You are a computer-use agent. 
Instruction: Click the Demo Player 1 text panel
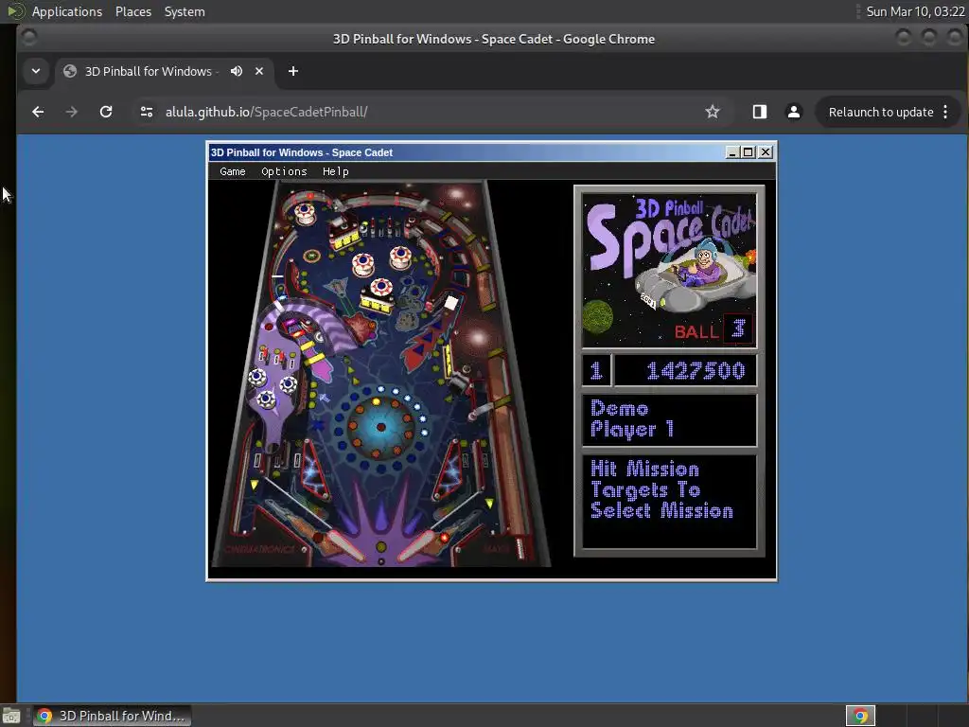pos(669,419)
